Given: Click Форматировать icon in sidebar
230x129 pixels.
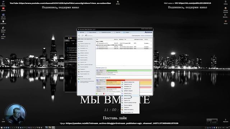Looking at the screenshot, I should (x=79, y=60).
